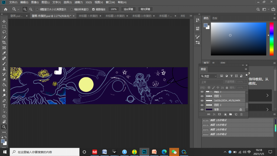Uncheck 细微缩放 checkbox

tap(93, 9)
